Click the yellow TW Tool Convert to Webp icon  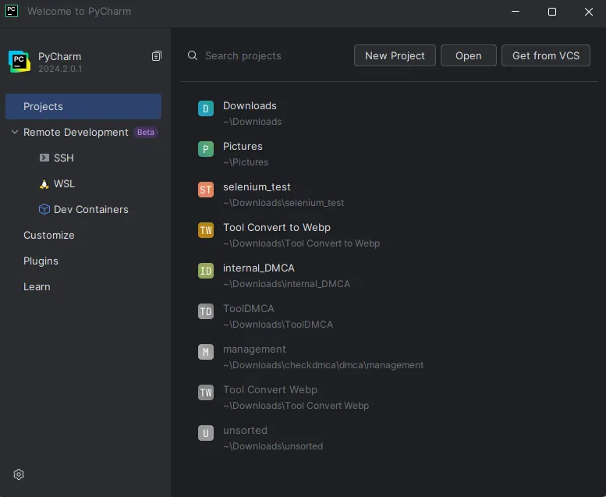pyautogui.click(x=206, y=230)
